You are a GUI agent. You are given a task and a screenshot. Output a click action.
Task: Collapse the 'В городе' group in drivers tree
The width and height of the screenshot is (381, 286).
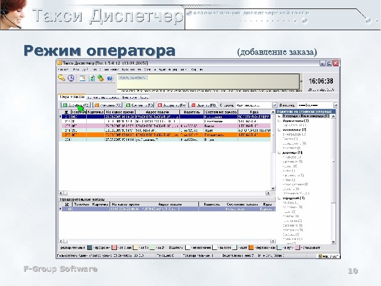(x=279, y=116)
